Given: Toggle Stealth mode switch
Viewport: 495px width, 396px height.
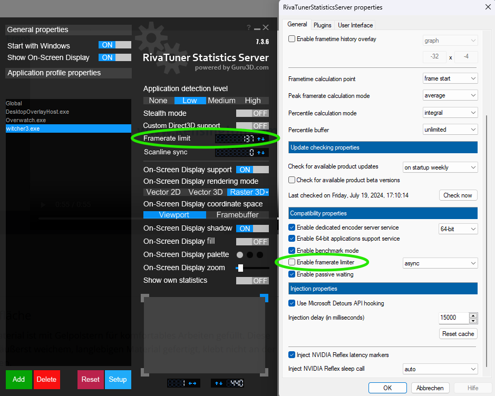Looking at the screenshot, I should (x=252, y=113).
